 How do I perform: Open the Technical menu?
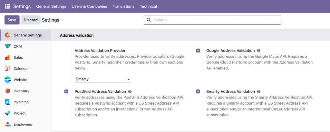click(x=148, y=6)
